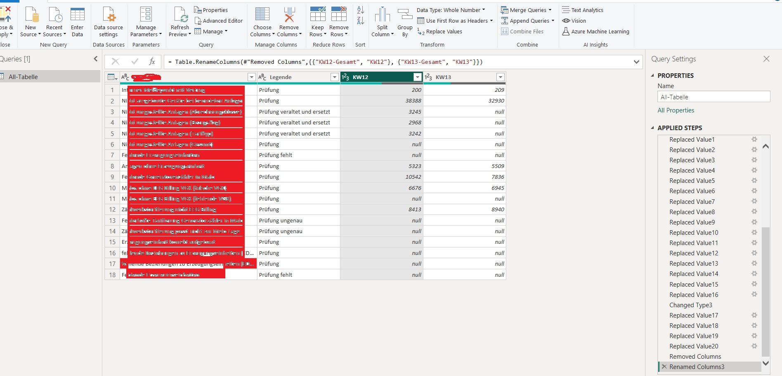The image size is (782, 376).
Task: Delete the Renamed Columns3 step
Action: click(664, 367)
